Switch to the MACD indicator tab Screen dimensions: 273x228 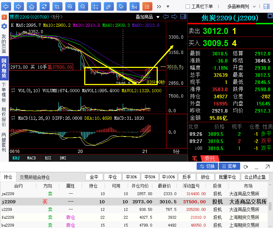pos(32,158)
